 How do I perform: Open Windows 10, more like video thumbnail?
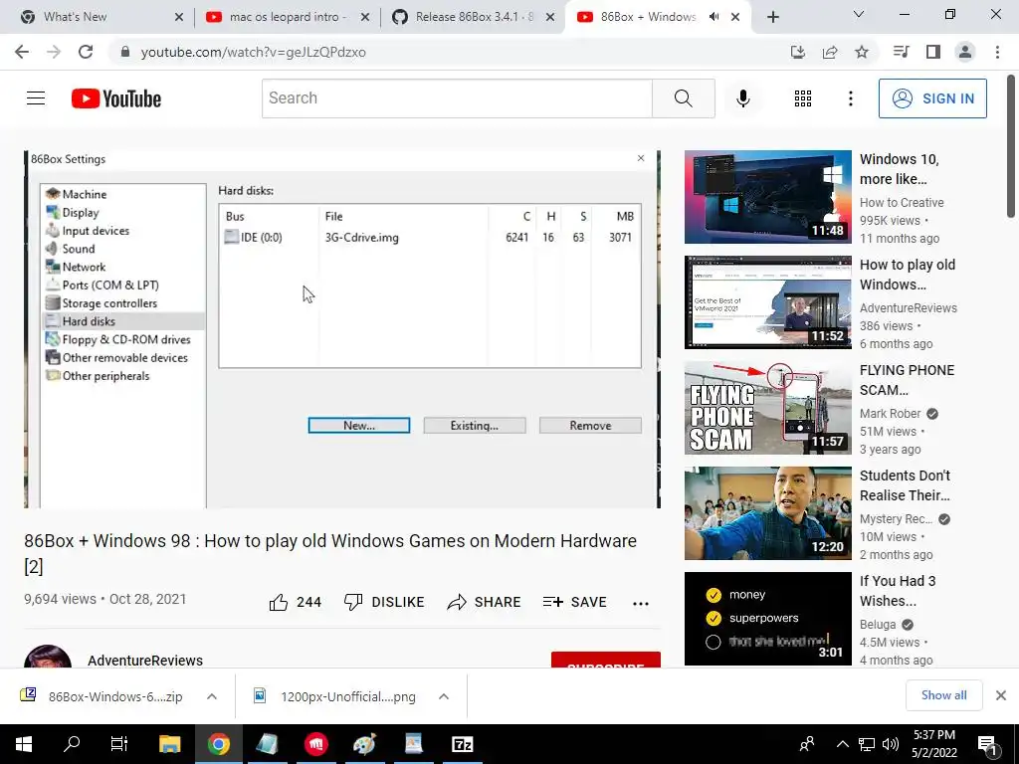tap(767, 197)
